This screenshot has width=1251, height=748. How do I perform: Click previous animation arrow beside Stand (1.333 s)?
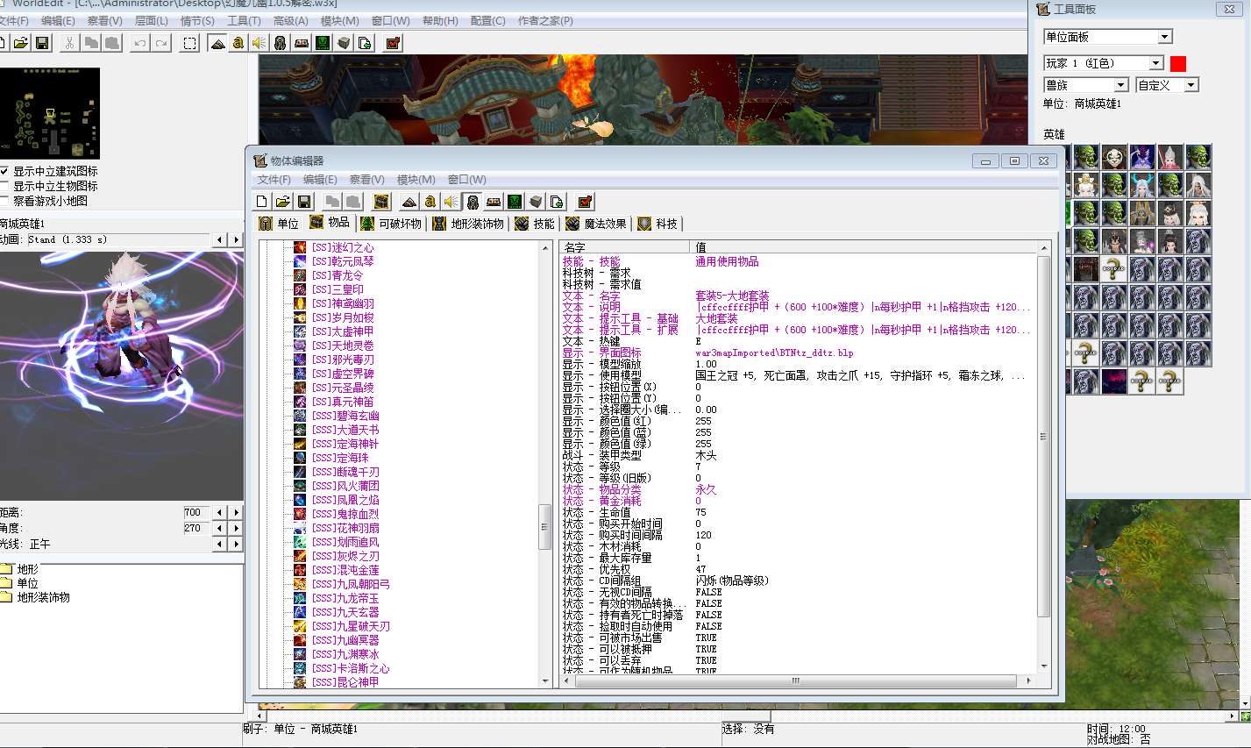(x=220, y=239)
